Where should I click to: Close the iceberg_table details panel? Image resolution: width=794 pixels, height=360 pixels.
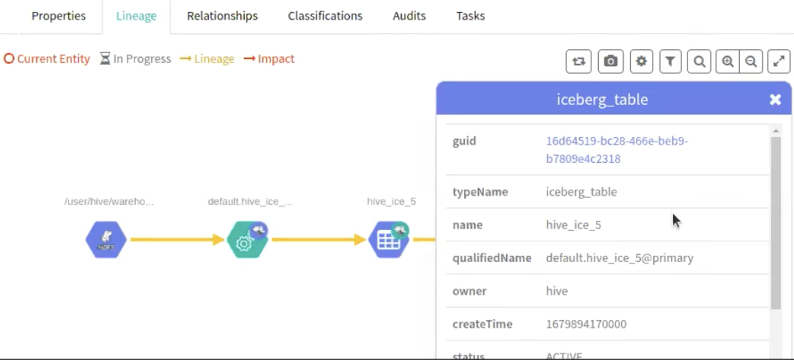click(x=775, y=100)
